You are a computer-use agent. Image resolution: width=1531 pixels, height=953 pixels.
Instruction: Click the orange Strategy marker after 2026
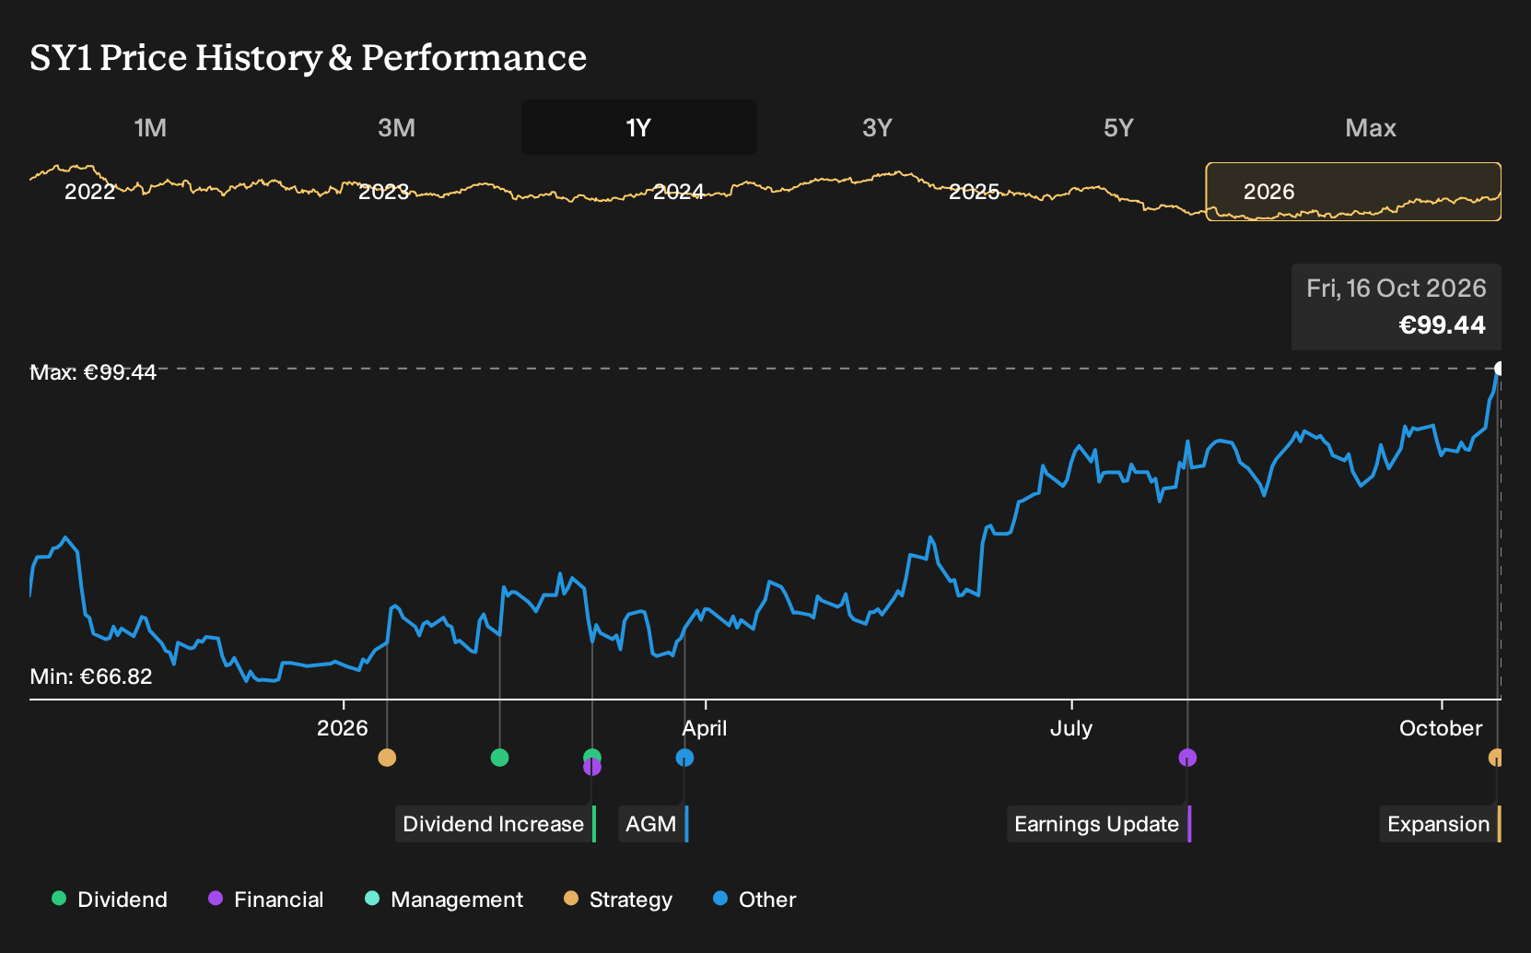(387, 758)
